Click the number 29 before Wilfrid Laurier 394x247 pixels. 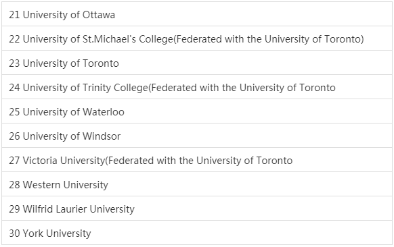14,209
